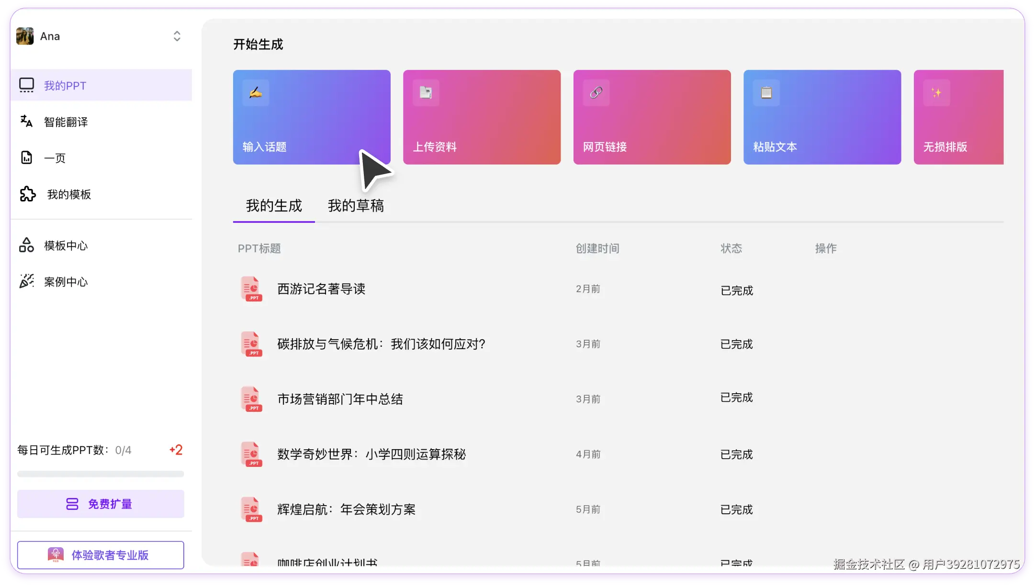Image resolution: width=1035 pixels, height=586 pixels.
Task: Open 市场营销部门年中总结 presentation row
Action: (340, 399)
